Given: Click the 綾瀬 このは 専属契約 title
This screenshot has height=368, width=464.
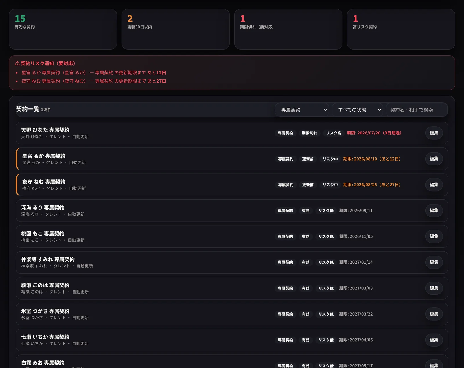Looking at the screenshot, I should click(x=45, y=285).
